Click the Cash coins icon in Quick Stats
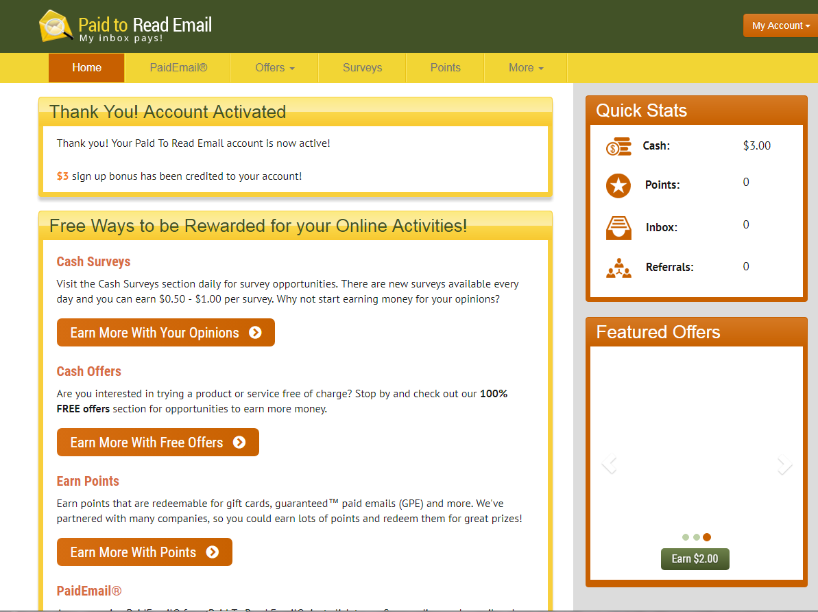 point(618,147)
